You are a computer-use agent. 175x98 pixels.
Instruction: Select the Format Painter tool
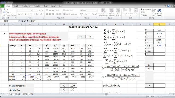pyautogui.click(x=9, y=15)
